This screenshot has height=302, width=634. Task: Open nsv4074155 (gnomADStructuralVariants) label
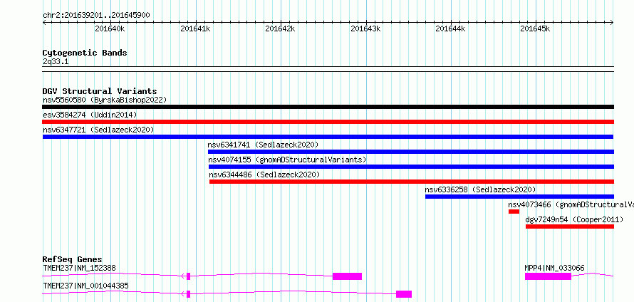(x=287, y=160)
